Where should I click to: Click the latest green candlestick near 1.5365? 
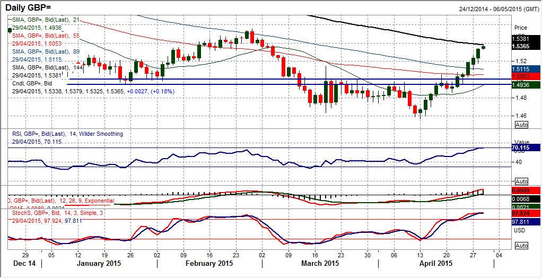tap(483, 47)
